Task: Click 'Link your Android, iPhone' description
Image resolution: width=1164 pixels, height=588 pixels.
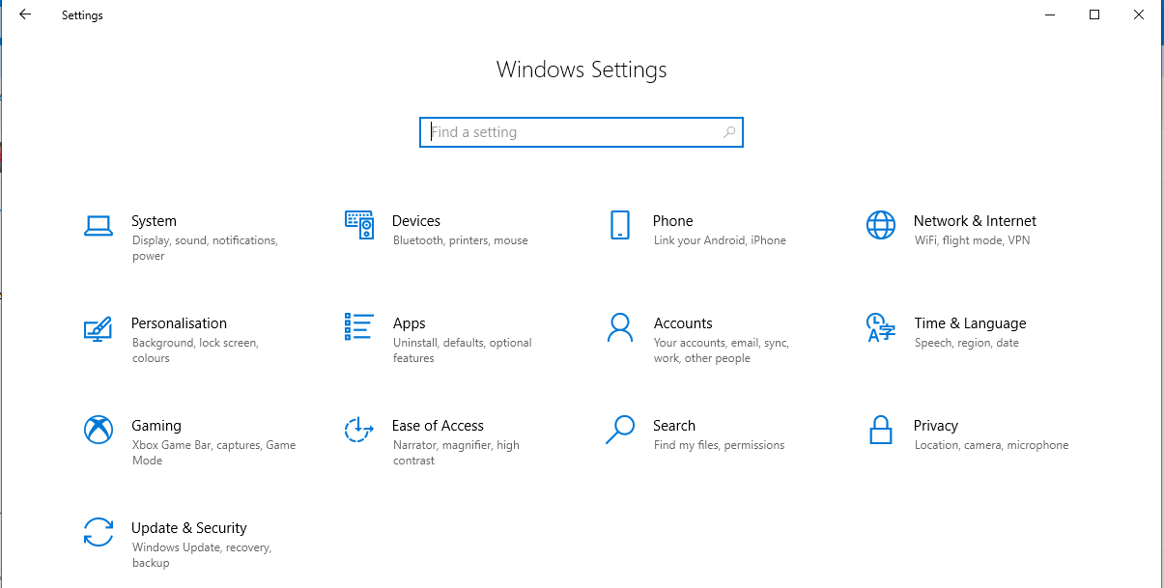Action: coord(720,240)
